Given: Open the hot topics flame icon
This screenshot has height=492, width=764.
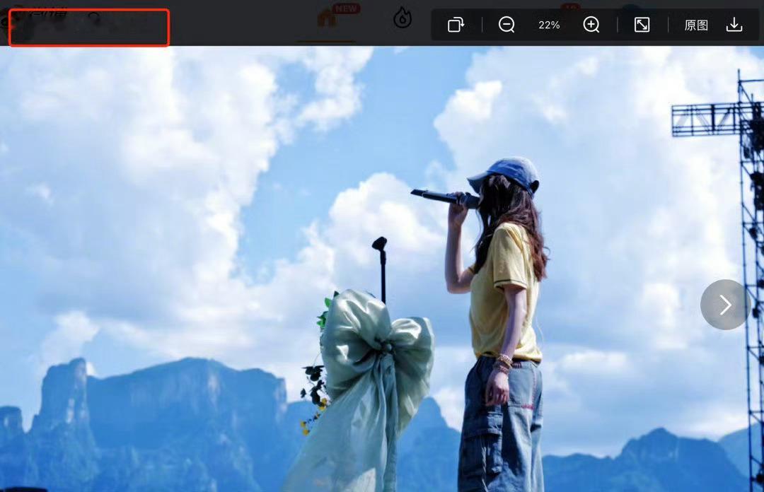Looking at the screenshot, I should 403,18.
